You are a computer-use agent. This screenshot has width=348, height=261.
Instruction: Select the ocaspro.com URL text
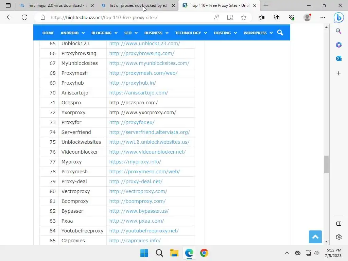pos(133,103)
